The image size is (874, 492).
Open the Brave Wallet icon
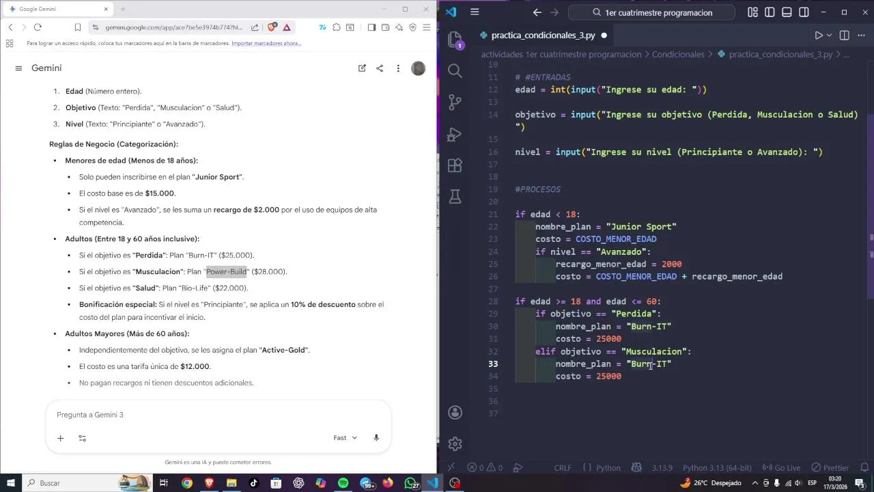(x=386, y=27)
